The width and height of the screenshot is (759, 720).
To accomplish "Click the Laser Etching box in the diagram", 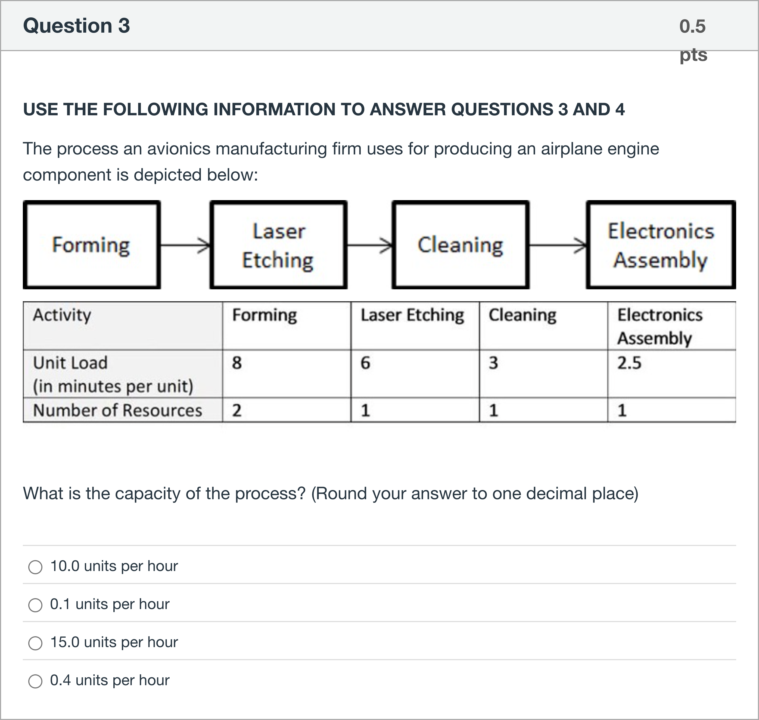I will tap(279, 244).
